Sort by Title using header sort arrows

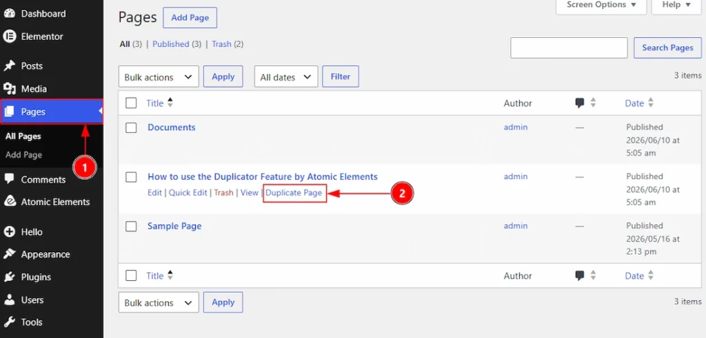coord(170,103)
